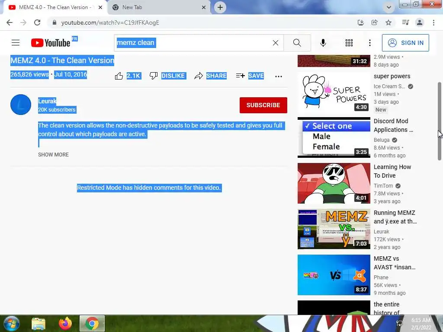Open Running MEMZ and ÿ.exe thumbnail
This screenshot has width=443, height=332.
tap(334, 229)
